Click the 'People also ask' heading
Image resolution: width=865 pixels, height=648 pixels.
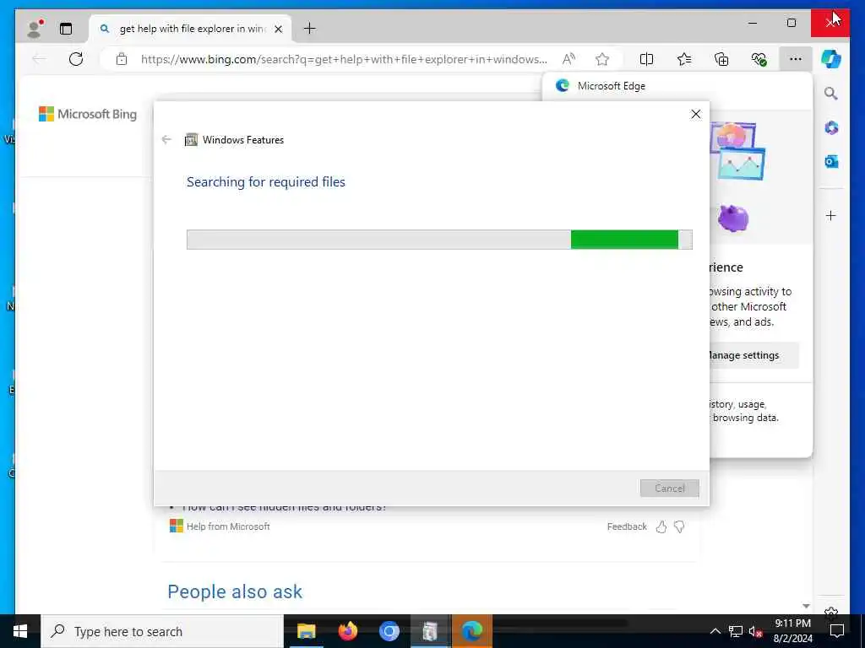[x=235, y=591]
